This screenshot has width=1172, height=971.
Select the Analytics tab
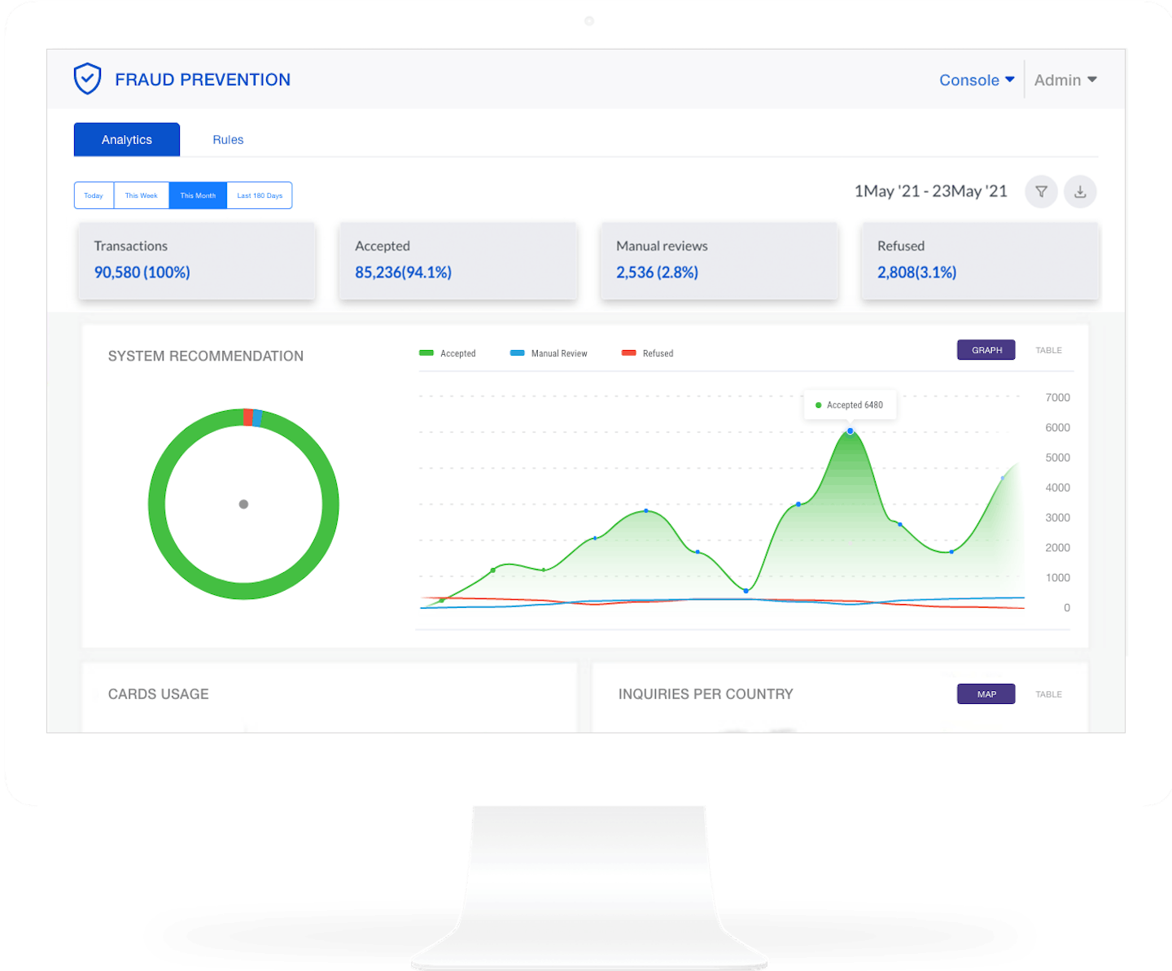pos(127,140)
